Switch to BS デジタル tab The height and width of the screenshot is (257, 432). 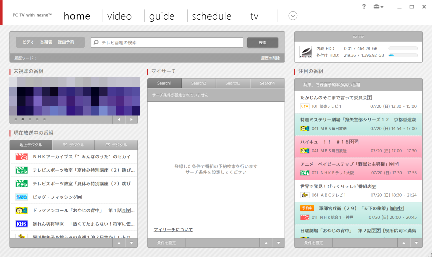[73, 145]
